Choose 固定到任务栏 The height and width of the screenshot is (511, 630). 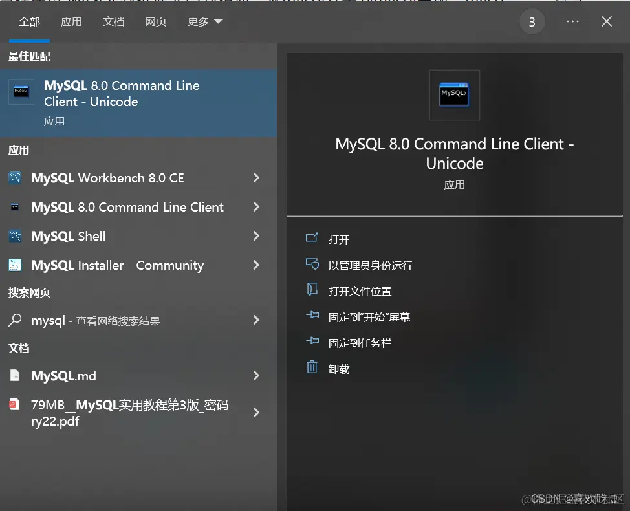[x=360, y=343]
